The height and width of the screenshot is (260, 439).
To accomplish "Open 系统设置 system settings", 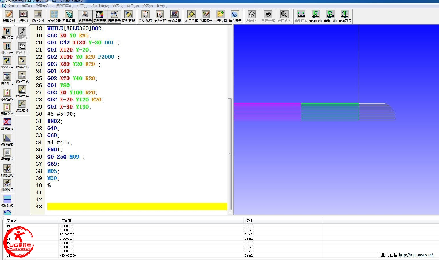I will (54, 16).
